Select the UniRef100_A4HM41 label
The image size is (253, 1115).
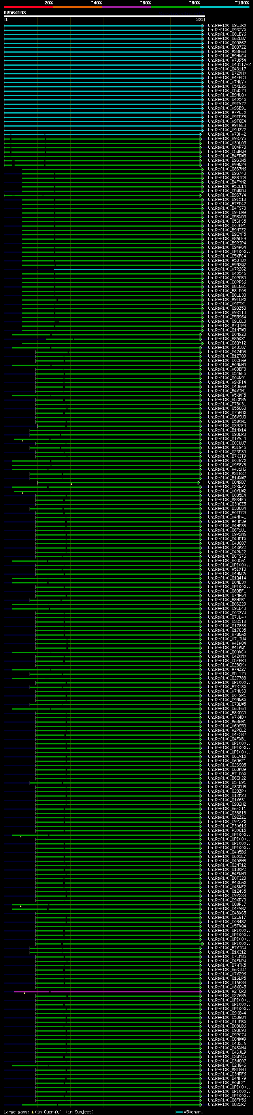coord(227,517)
